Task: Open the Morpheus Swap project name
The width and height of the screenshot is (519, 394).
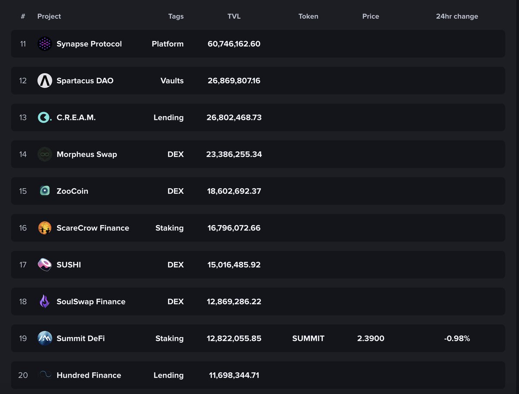Action: 87,154
